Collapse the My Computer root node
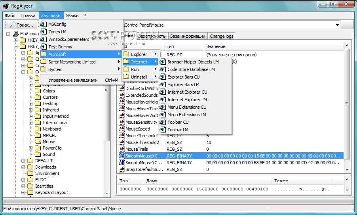This screenshot has height=215, width=357. [x=8, y=34]
